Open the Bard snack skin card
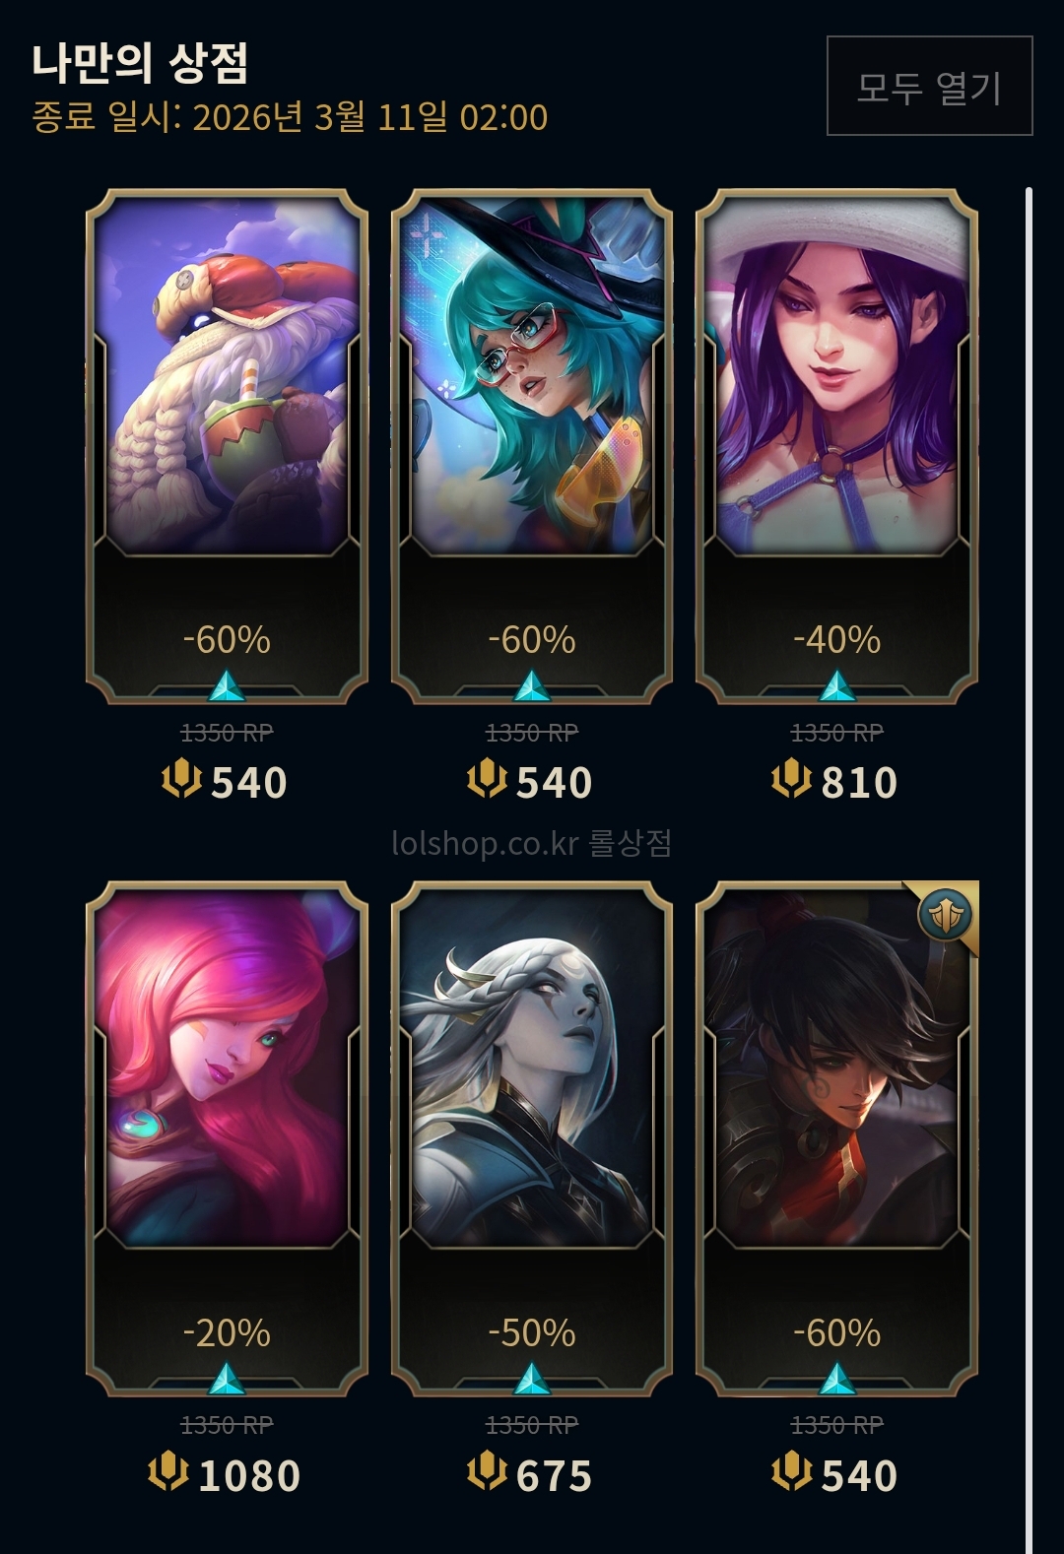Screen dimensions: 1064x1554 227,446
